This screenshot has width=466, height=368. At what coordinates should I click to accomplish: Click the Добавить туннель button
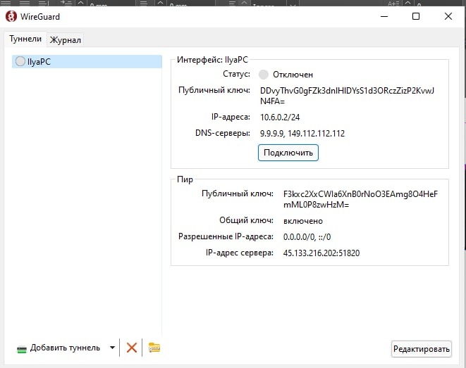coord(59,348)
